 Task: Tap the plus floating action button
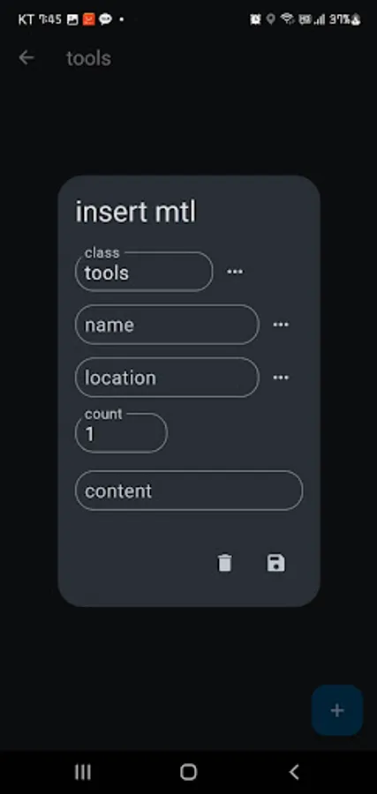coord(337,710)
